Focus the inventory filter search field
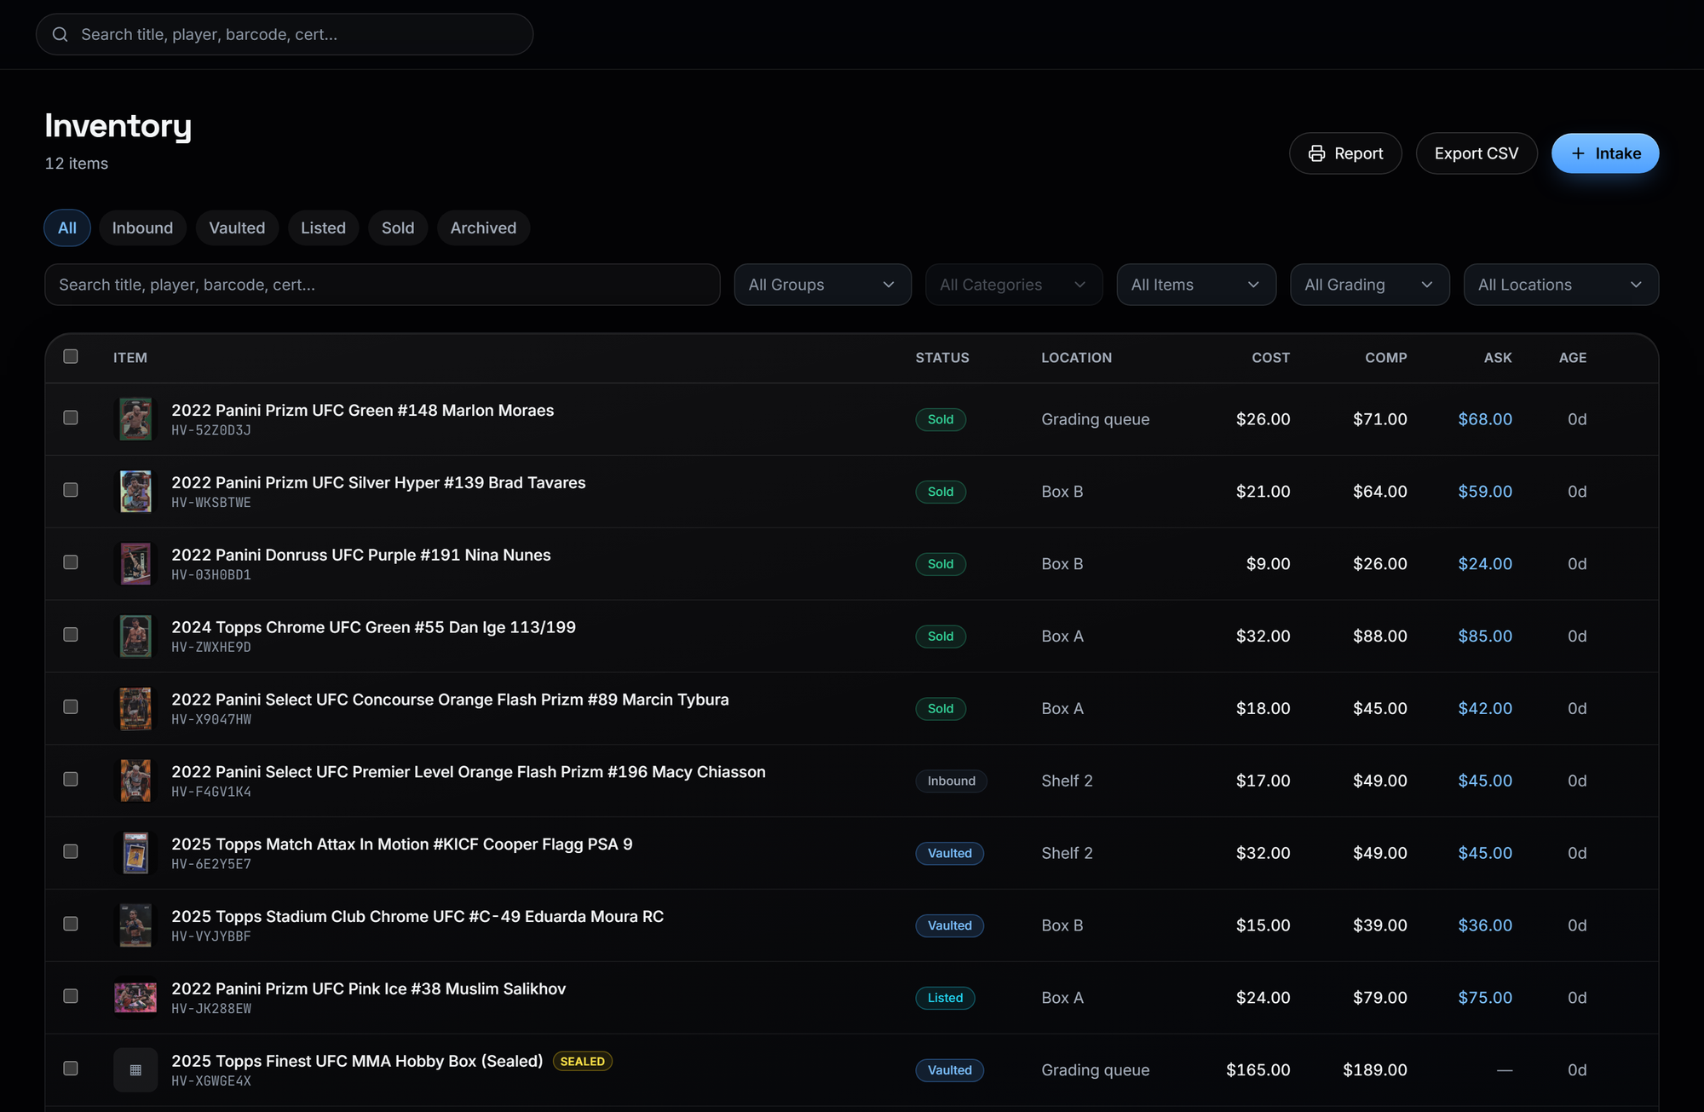1704x1112 pixels. point(383,285)
